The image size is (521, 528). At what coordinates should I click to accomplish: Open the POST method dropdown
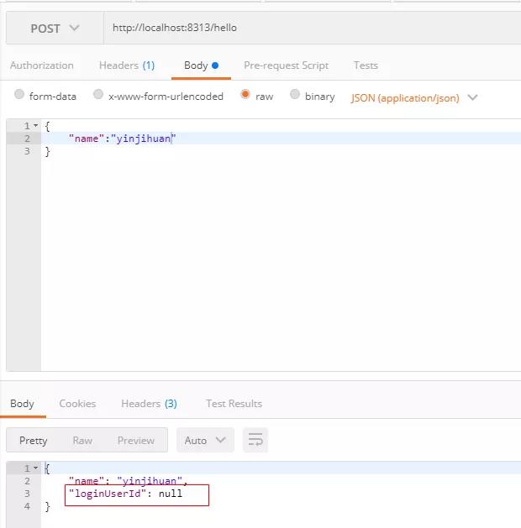click(x=55, y=28)
